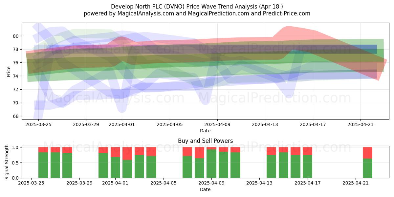Click the 'powered by MagicalAnalysis.com' subtitle line

pyautogui.click(x=197, y=13)
